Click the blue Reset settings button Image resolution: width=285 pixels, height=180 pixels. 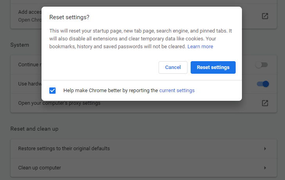click(213, 67)
